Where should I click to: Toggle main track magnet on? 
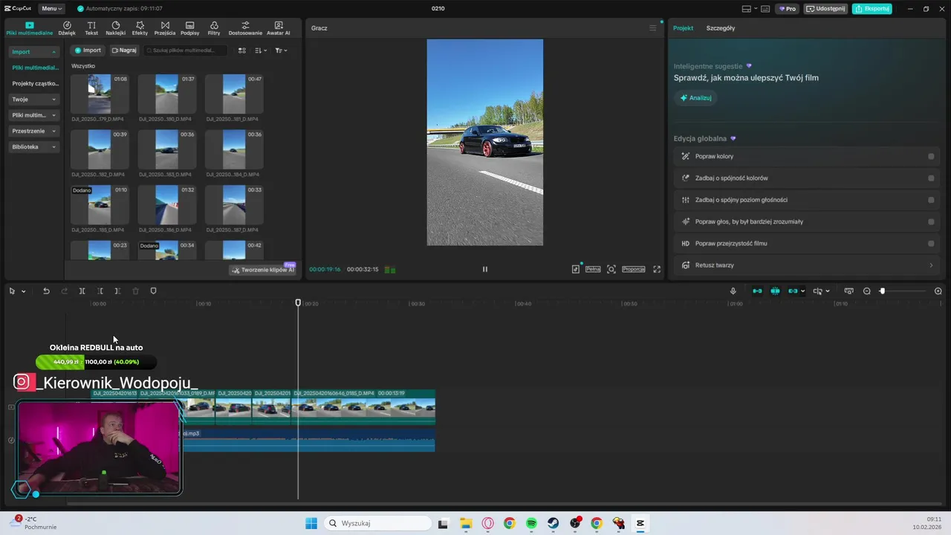point(757,291)
